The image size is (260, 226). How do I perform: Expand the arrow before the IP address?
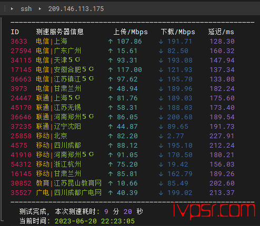pos(40,8)
